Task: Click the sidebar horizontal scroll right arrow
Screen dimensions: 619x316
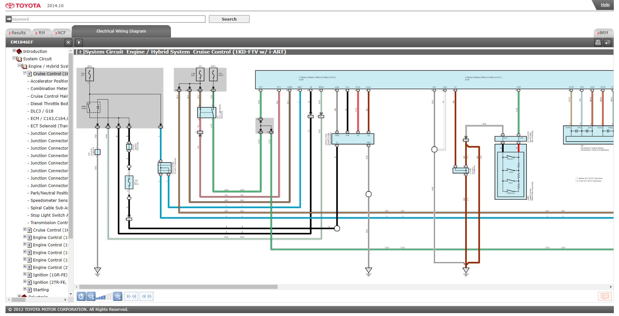Action: point(65,300)
